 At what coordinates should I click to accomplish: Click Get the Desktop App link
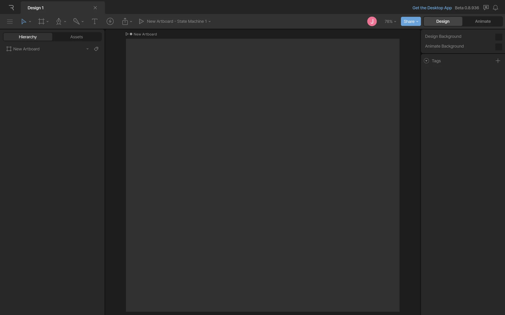[432, 8]
